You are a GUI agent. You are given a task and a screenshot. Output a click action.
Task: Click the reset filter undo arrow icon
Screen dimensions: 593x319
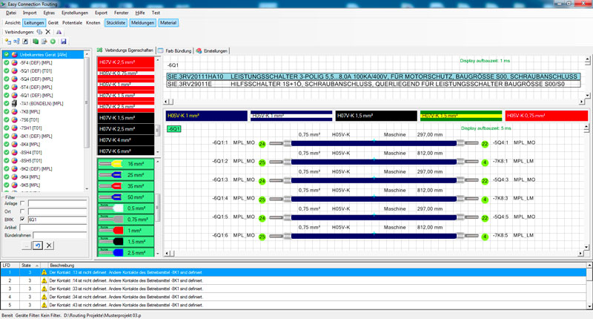(x=37, y=245)
